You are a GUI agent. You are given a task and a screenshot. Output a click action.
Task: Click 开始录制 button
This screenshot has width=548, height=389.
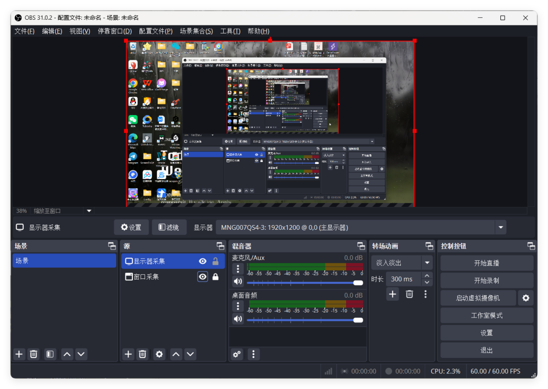487,280
